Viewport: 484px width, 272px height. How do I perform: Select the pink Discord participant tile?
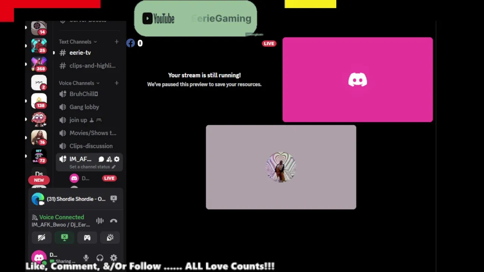(x=358, y=80)
